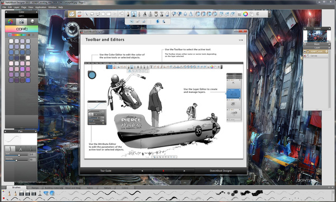Click the SketchBook Designer label in tour footer
Image resolution: width=336 pixels, height=202 pixels.
[221, 171]
